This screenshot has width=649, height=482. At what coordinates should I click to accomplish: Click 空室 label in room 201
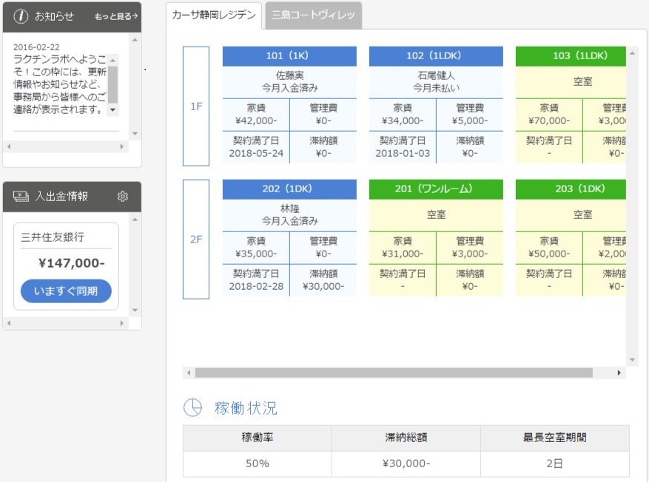pos(437,214)
